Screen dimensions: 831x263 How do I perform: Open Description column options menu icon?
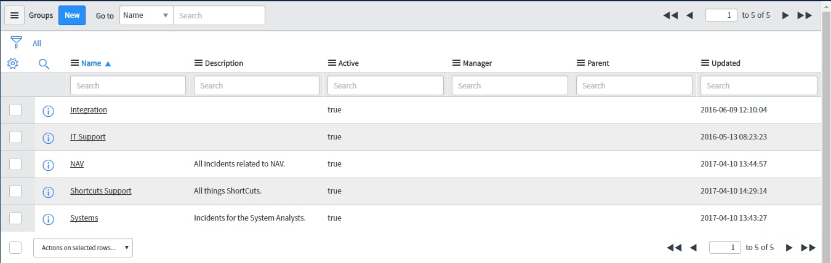pos(198,63)
